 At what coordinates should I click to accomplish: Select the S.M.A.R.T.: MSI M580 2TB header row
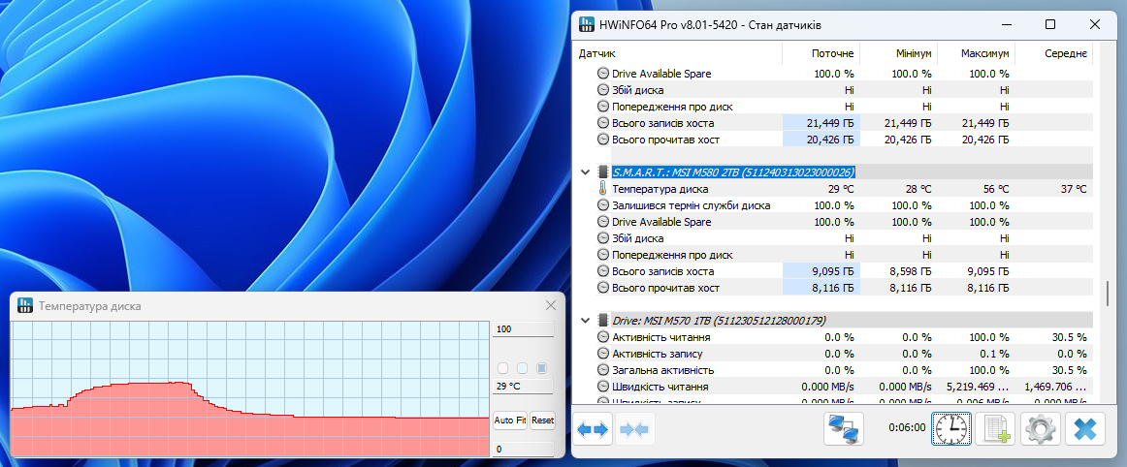733,172
